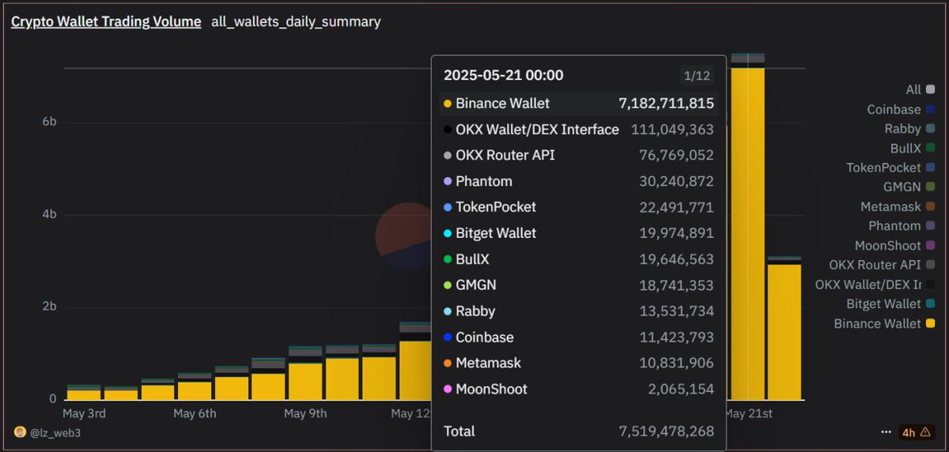
Task: Toggle OKX Wallet/DEX legend entry
Action: tap(875, 284)
